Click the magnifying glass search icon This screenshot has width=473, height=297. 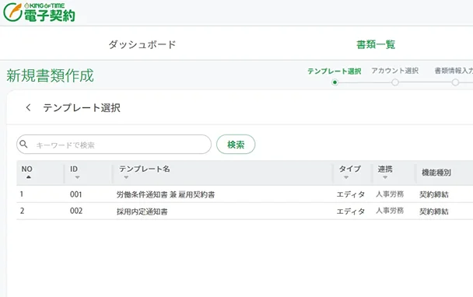click(23, 144)
